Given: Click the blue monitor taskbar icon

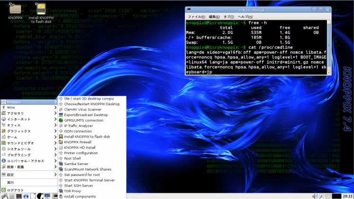Looking at the screenshot, I should click(47, 196).
